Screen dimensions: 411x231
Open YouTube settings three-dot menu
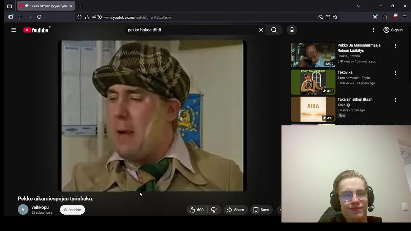tap(373, 30)
